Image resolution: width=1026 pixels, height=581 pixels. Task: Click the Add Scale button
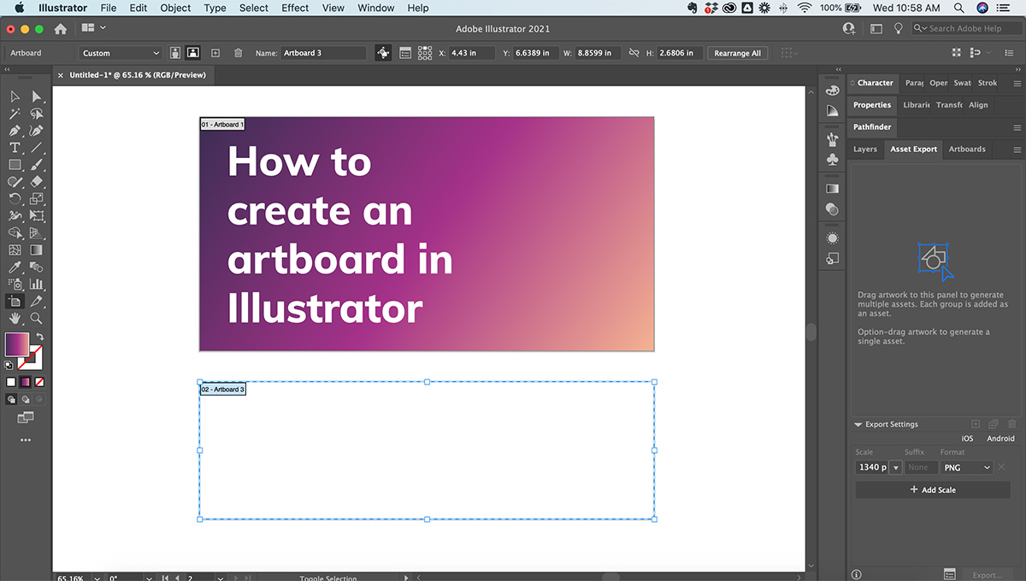tap(933, 490)
